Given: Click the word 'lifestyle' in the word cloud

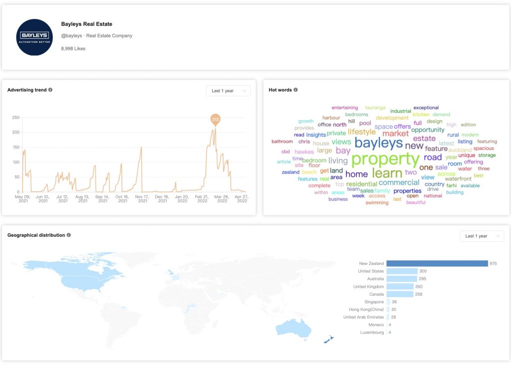Looking at the screenshot, I should (362, 132).
